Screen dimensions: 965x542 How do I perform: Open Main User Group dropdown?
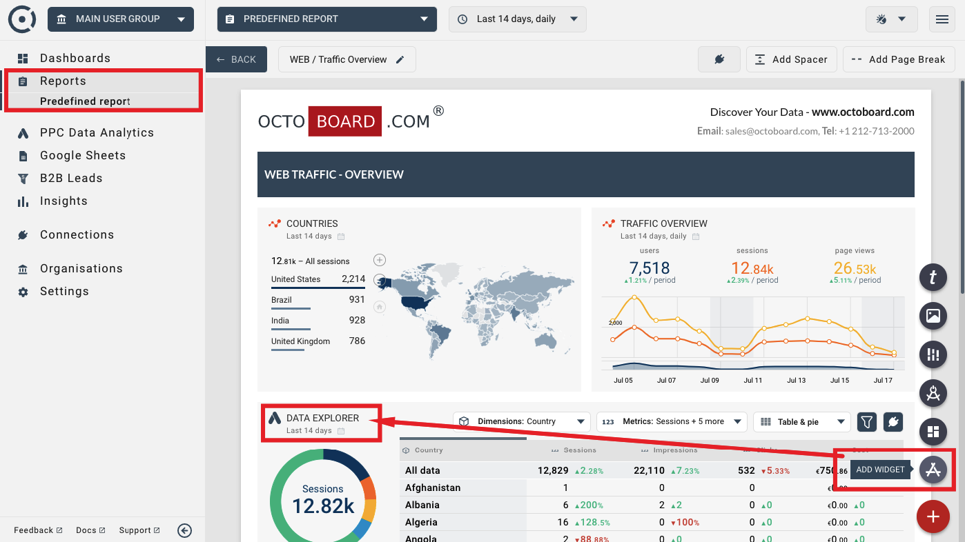(x=121, y=19)
